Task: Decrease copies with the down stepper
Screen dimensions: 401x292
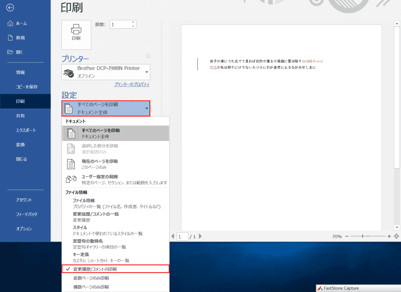Action: click(133, 26)
